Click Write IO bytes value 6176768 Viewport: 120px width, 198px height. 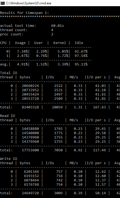(x=31, y=185)
